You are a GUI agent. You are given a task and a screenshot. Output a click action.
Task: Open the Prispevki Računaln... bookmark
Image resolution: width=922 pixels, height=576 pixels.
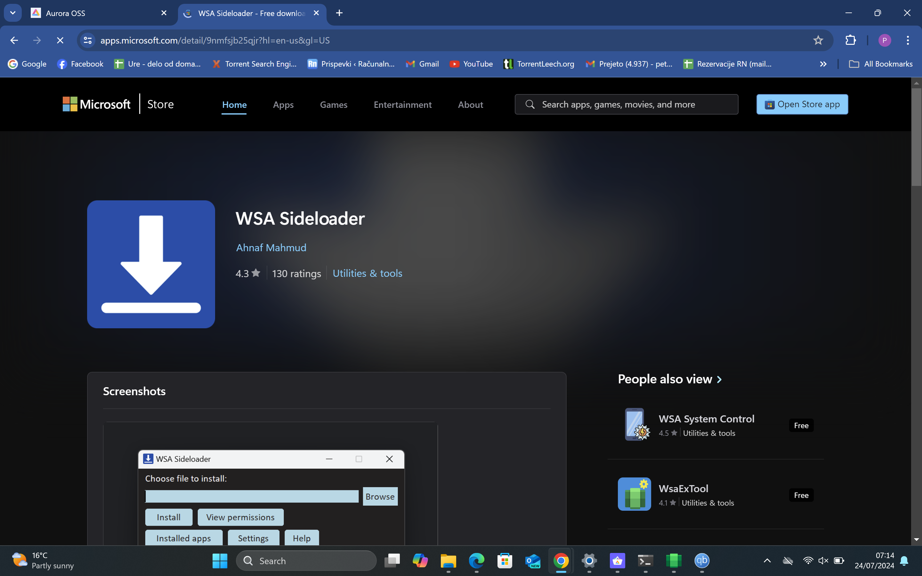351,64
